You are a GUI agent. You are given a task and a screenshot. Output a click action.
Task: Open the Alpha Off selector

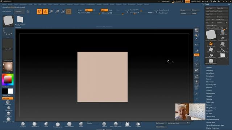click(x=8, y=44)
